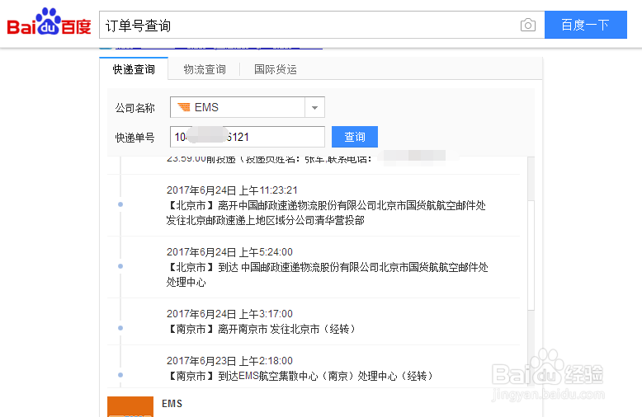Expand the 公司名称 dropdown arrow
642x417 pixels.
[314, 107]
